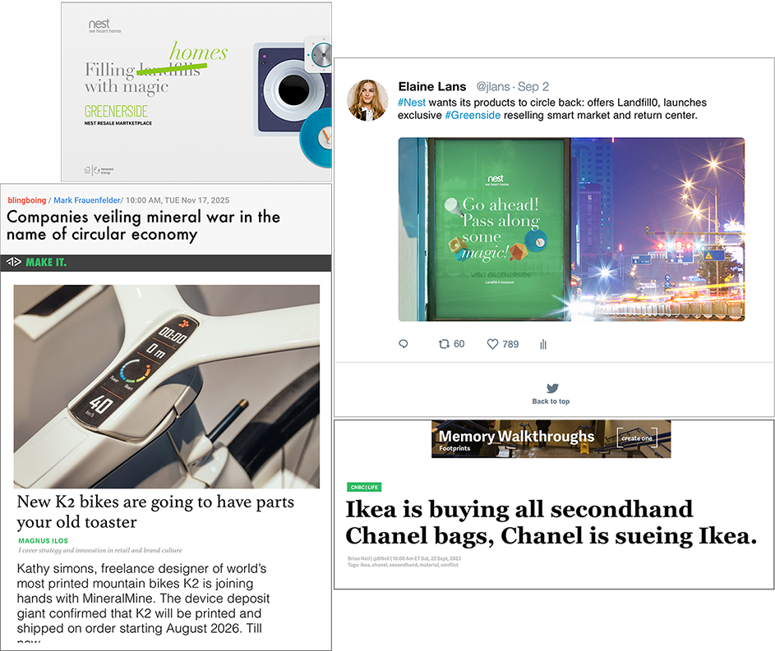Click the tweet reply bubble icon
The image size is (775, 651).
click(x=404, y=344)
